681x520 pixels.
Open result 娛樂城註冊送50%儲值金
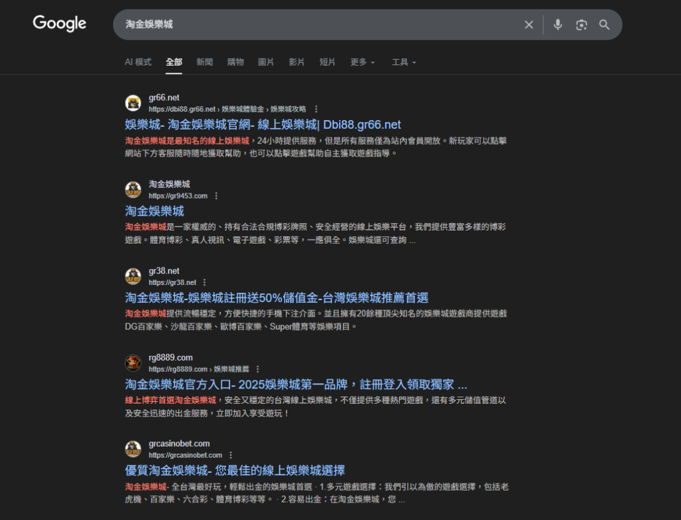(x=277, y=298)
